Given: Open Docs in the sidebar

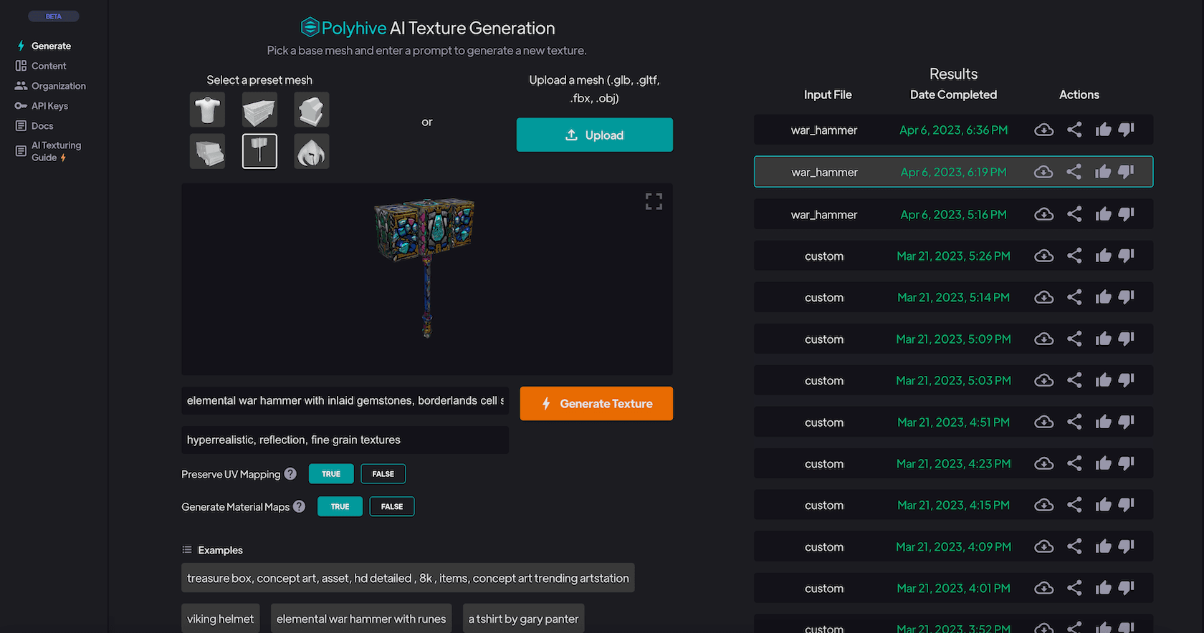Looking at the screenshot, I should pyautogui.click(x=34, y=126).
